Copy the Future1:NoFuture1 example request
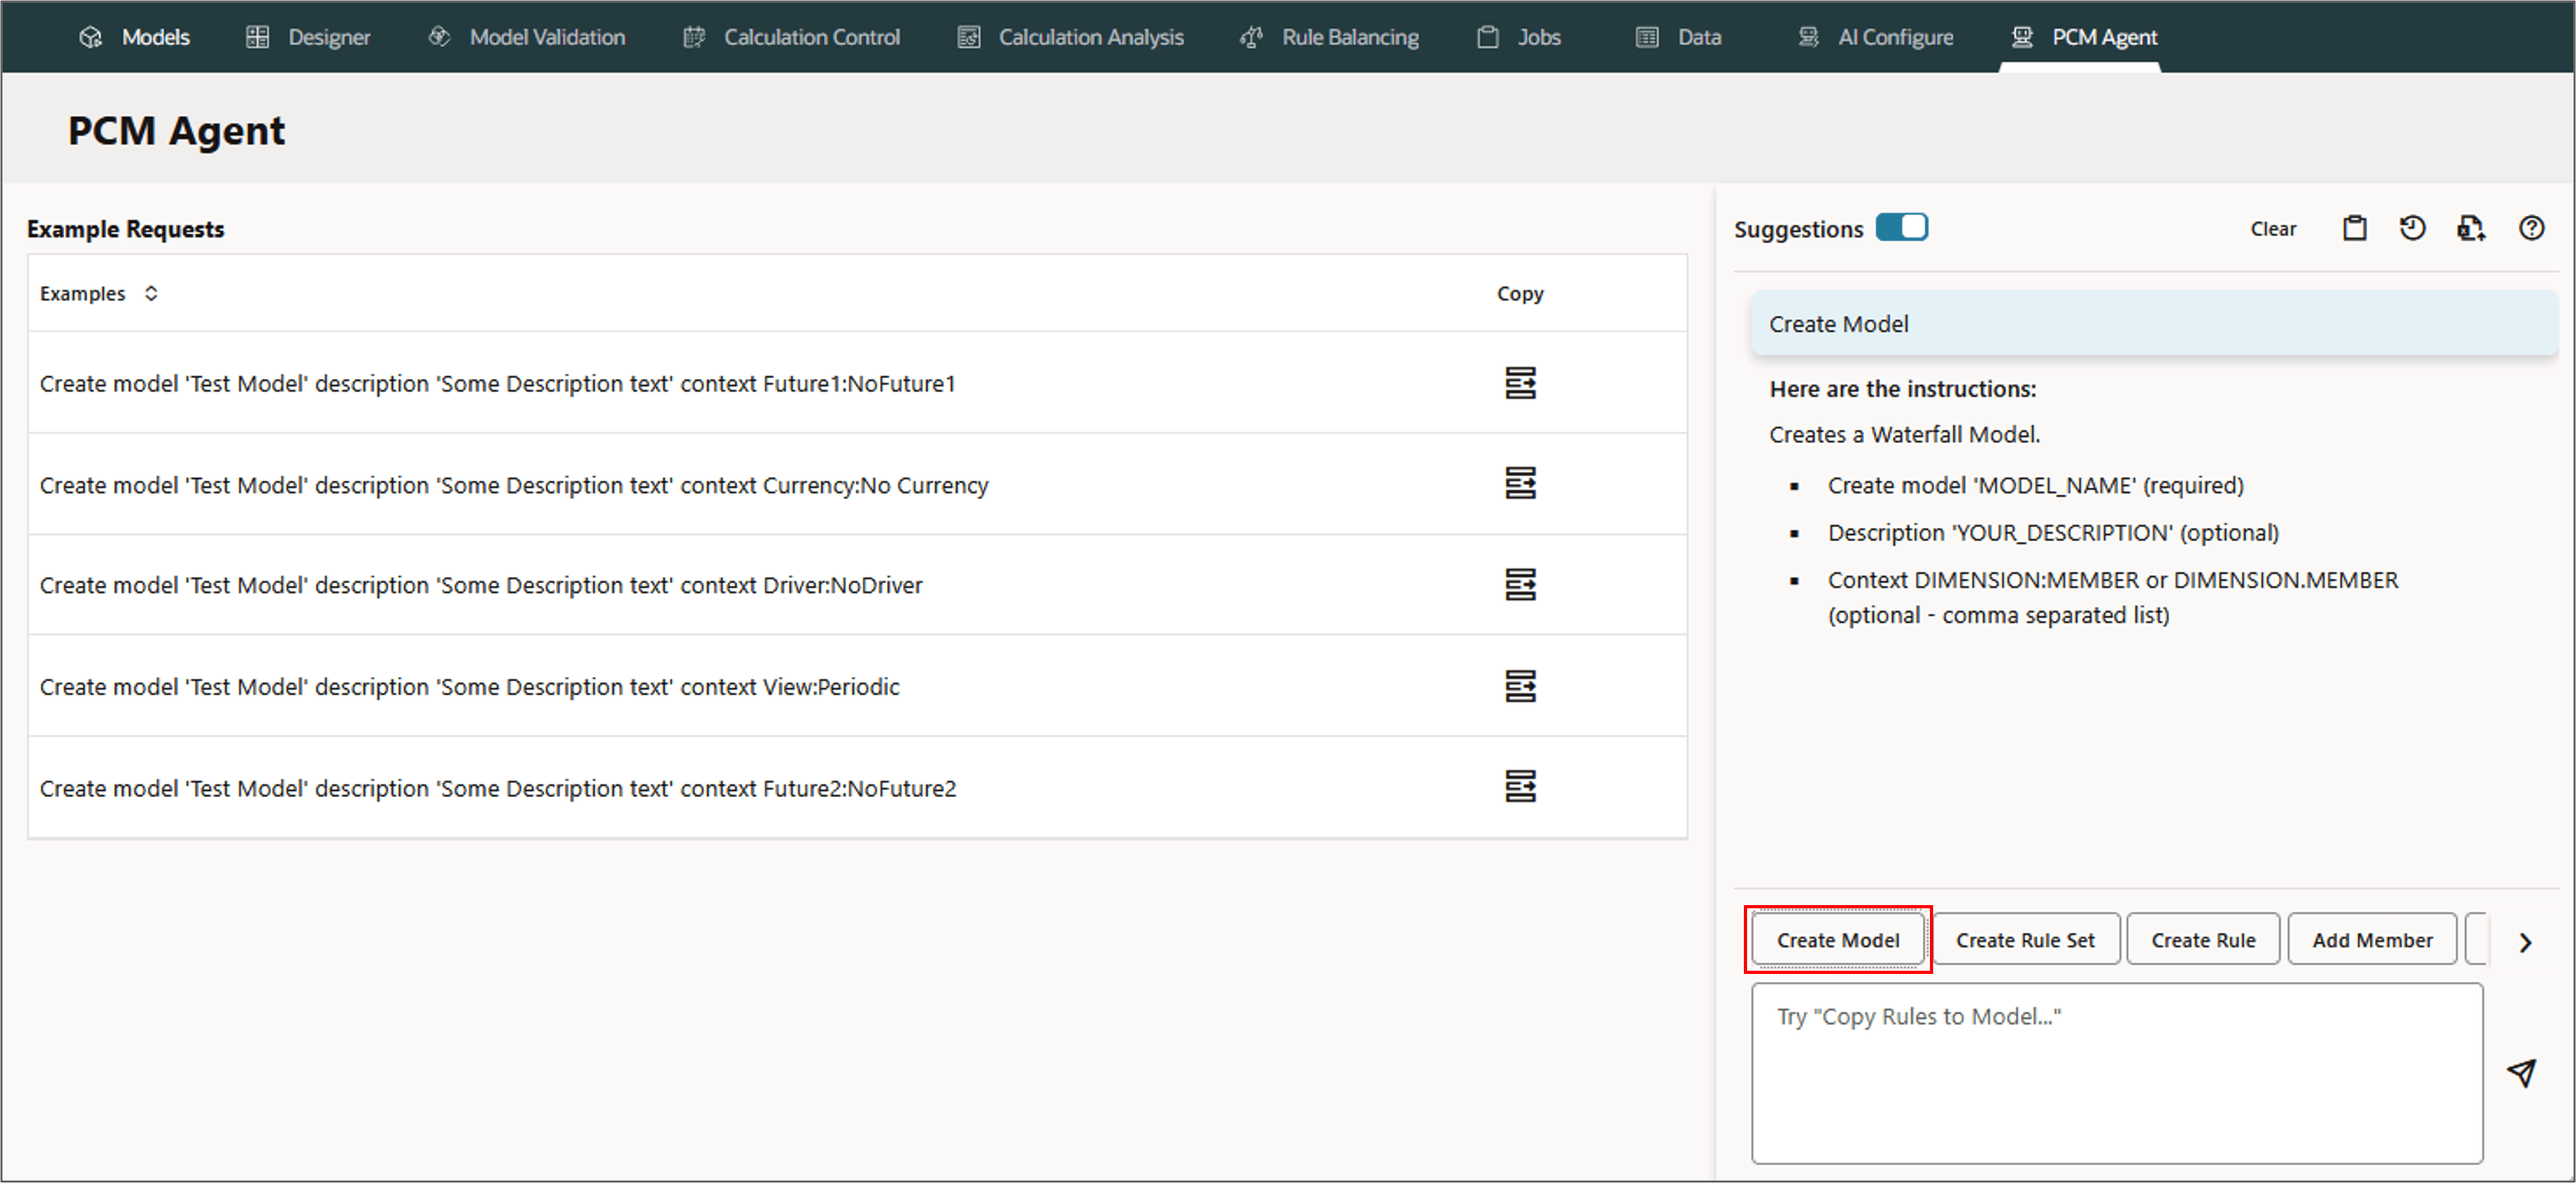 pos(1520,383)
